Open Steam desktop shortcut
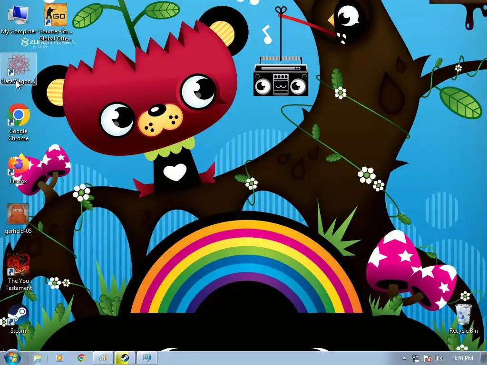 [19, 319]
